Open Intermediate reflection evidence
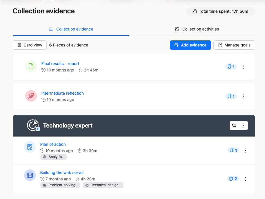 [63, 93]
